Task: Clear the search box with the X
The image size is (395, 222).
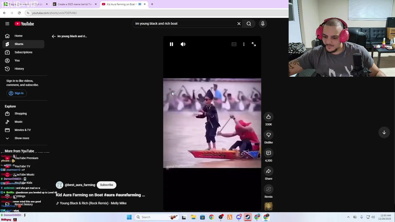Action: click(x=239, y=23)
